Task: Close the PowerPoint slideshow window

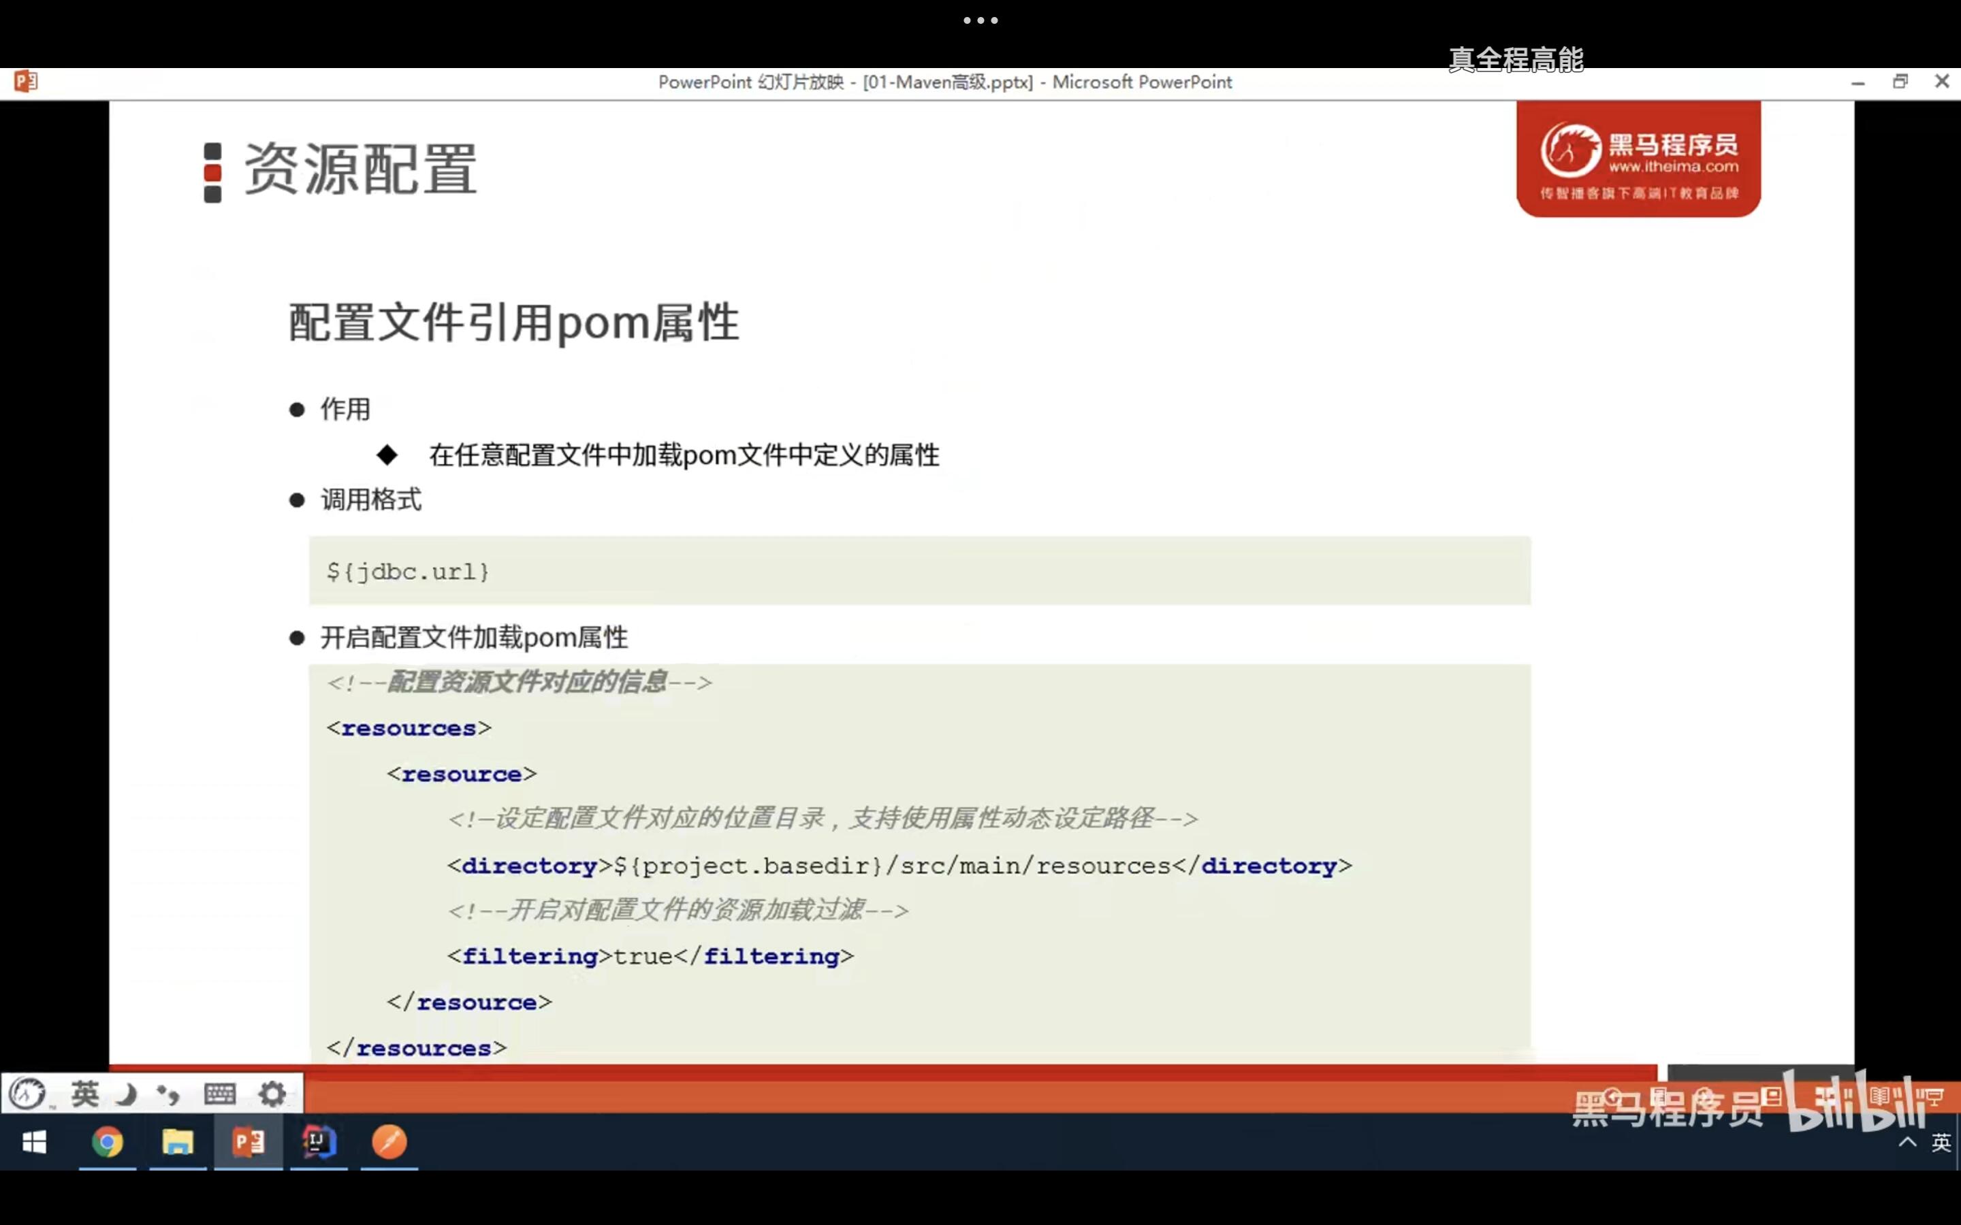Action: click(x=1943, y=81)
